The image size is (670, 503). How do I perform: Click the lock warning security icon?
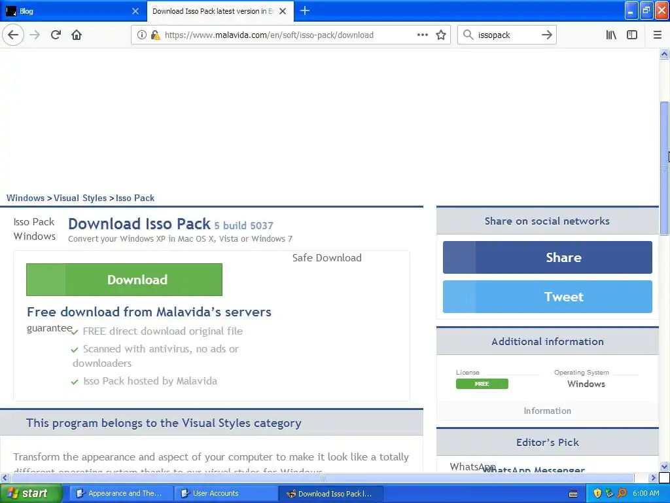[x=155, y=35]
